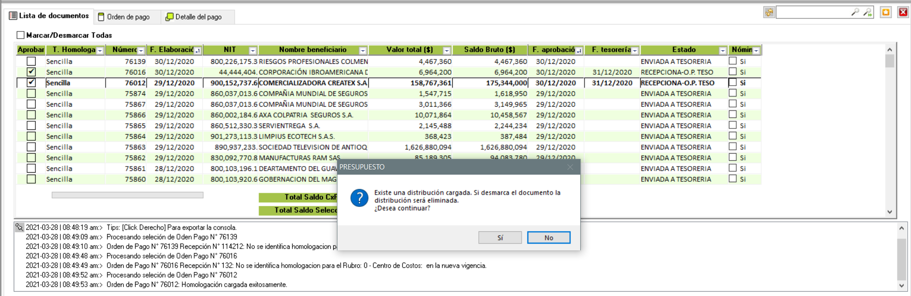Image resolution: width=911 pixels, height=296 pixels.
Task: Click the magnifying glass search icon
Action: pos(855,12)
